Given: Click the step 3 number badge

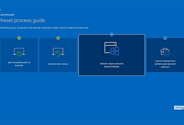Looking at the screenshot, I should (112, 34).
